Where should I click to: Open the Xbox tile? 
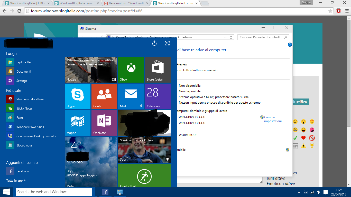(x=131, y=70)
